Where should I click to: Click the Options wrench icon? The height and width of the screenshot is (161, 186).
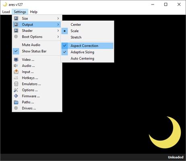tap(16, 90)
